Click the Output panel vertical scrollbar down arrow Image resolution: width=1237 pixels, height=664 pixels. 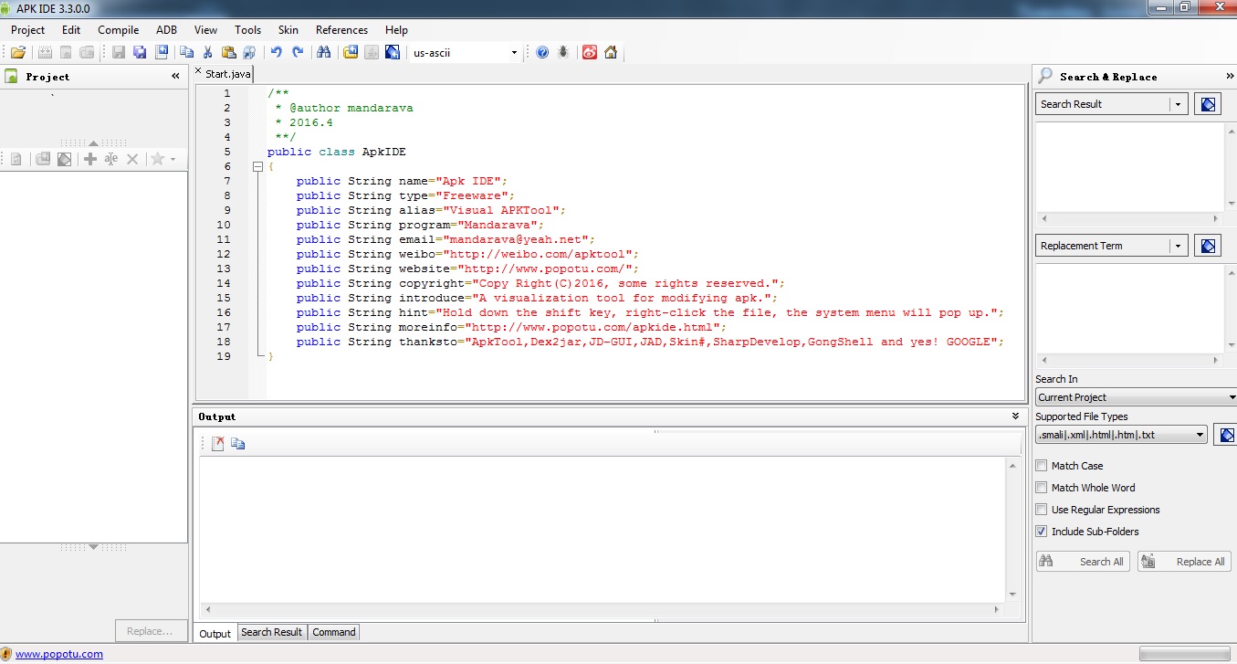pyautogui.click(x=1013, y=595)
